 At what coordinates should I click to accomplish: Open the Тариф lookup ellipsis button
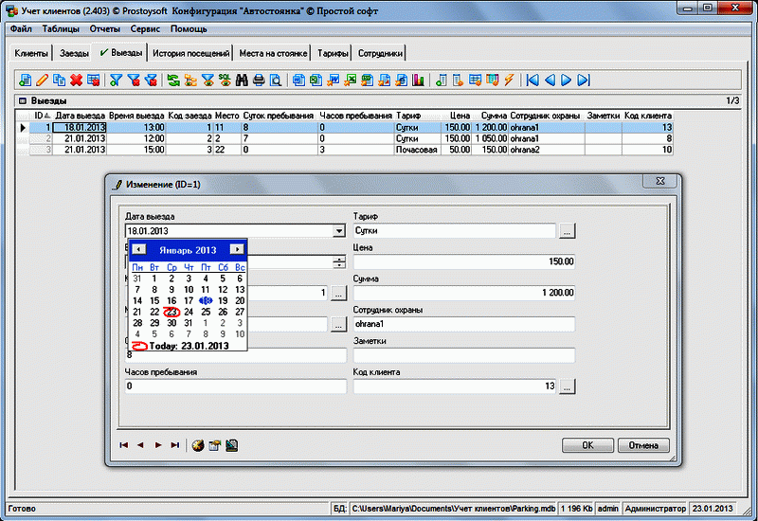coord(567,231)
